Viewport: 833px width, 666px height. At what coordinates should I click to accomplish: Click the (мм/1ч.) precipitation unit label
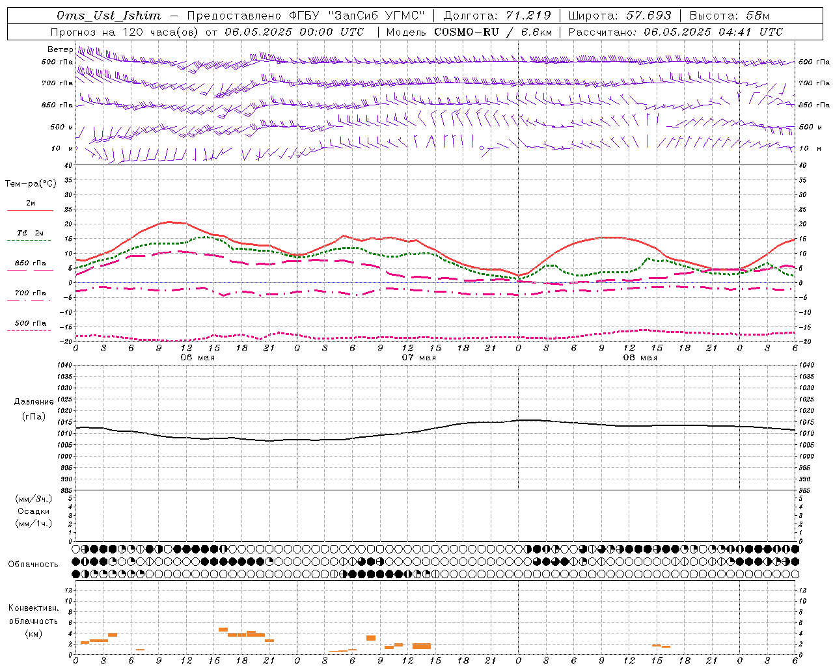[x=34, y=524]
